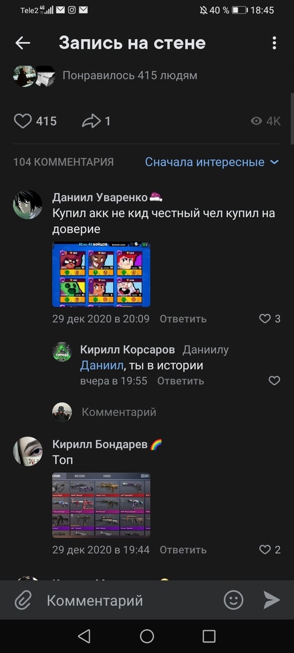Expand the 'Сначала интересные' sort dropdown
The width and height of the screenshot is (294, 653).
click(x=212, y=162)
